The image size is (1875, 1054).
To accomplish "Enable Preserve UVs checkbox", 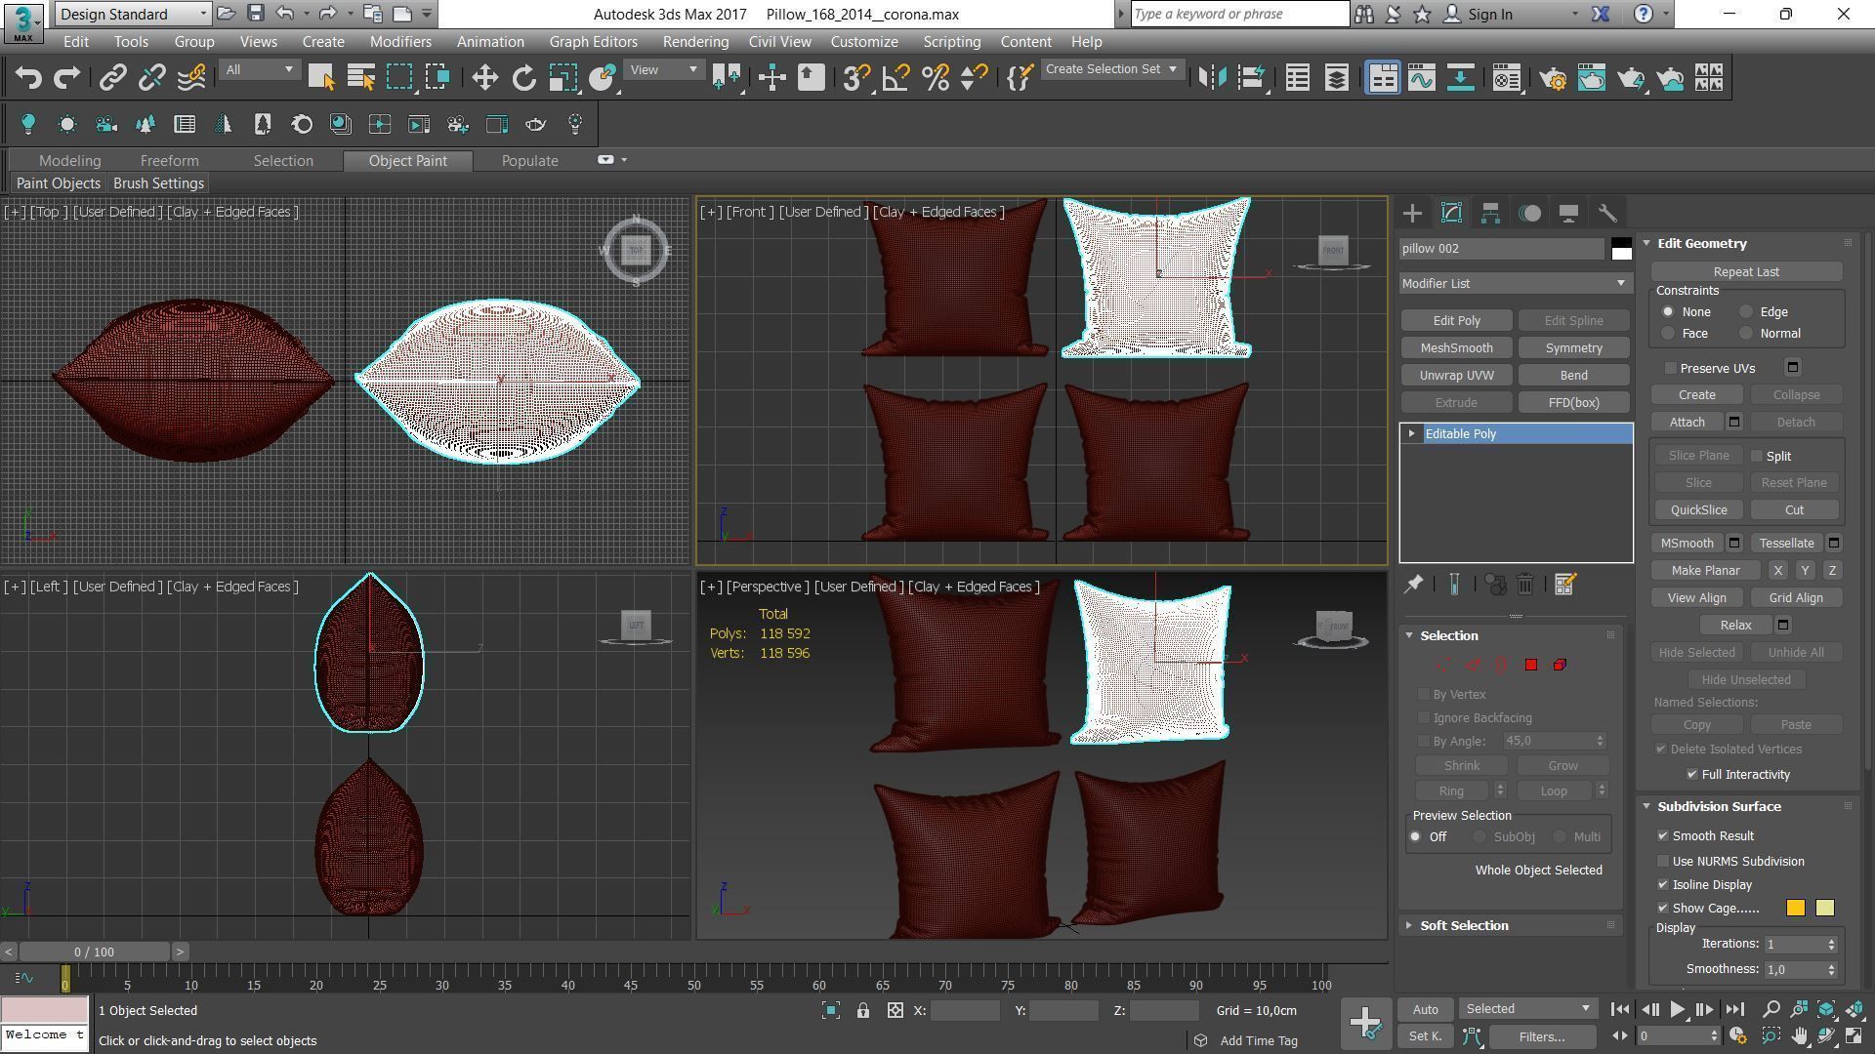I will pos(1671,369).
